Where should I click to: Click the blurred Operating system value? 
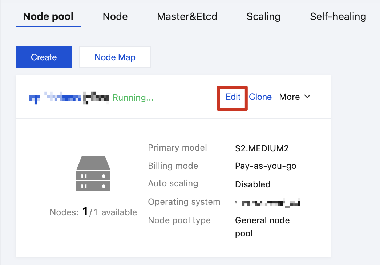[269, 203]
